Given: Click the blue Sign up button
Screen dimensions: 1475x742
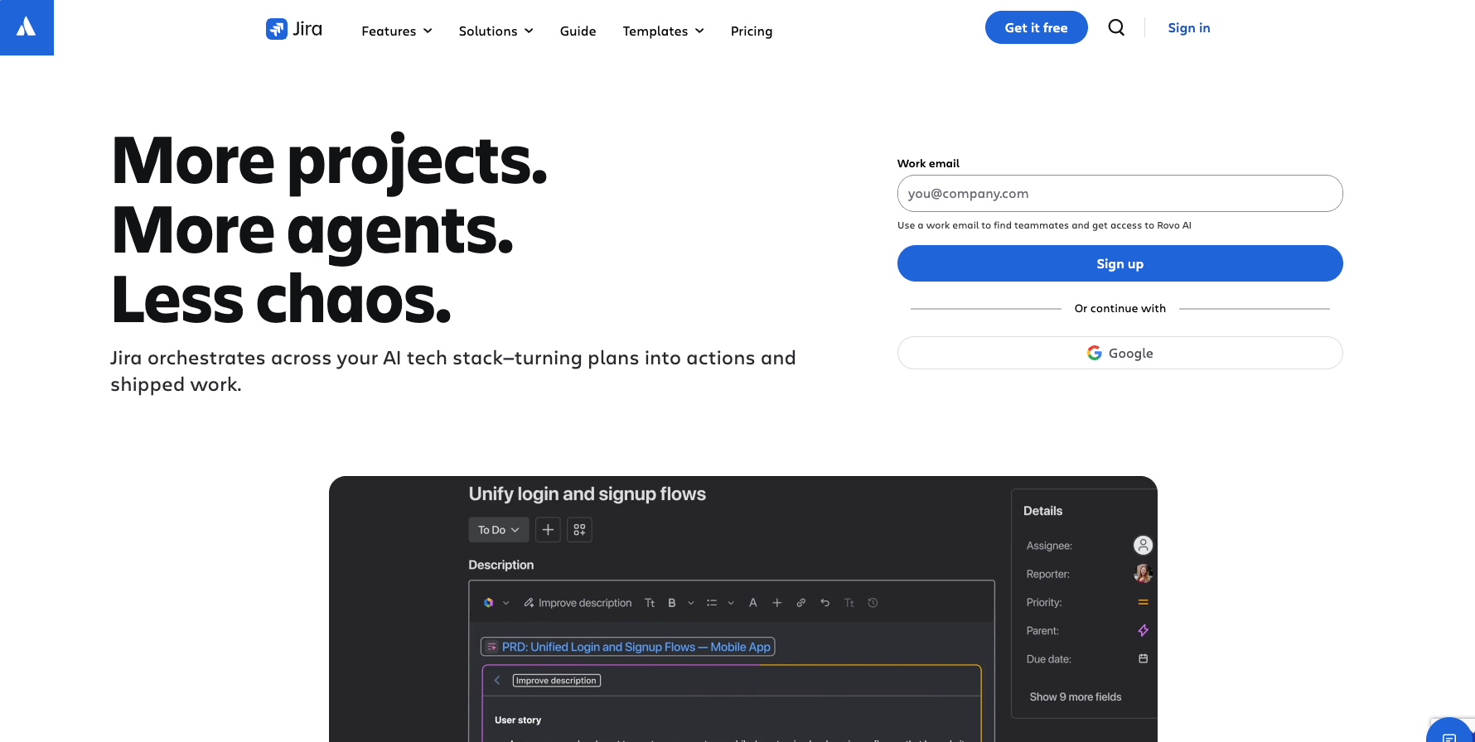Looking at the screenshot, I should 1120,263.
